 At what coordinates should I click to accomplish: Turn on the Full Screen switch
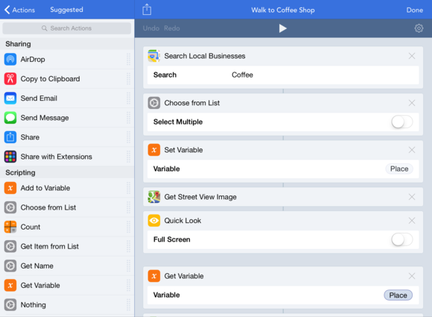(x=402, y=239)
